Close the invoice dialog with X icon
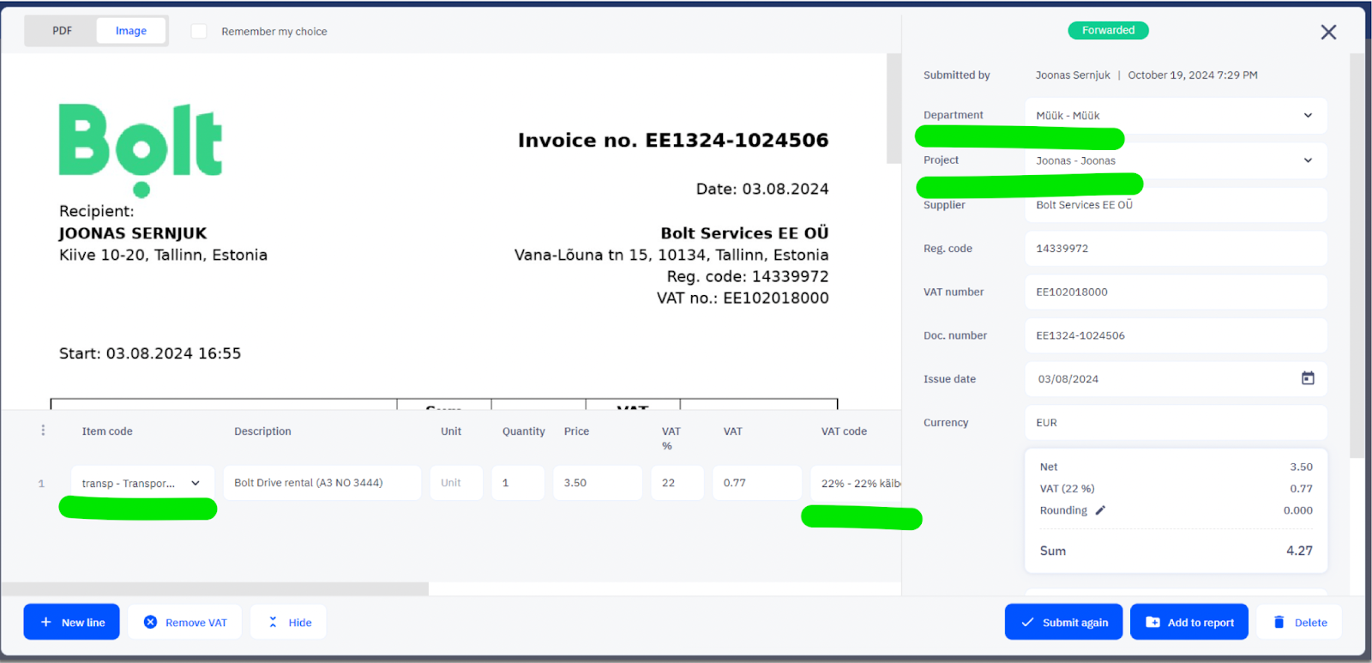 pyautogui.click(x=1328, y=33)
